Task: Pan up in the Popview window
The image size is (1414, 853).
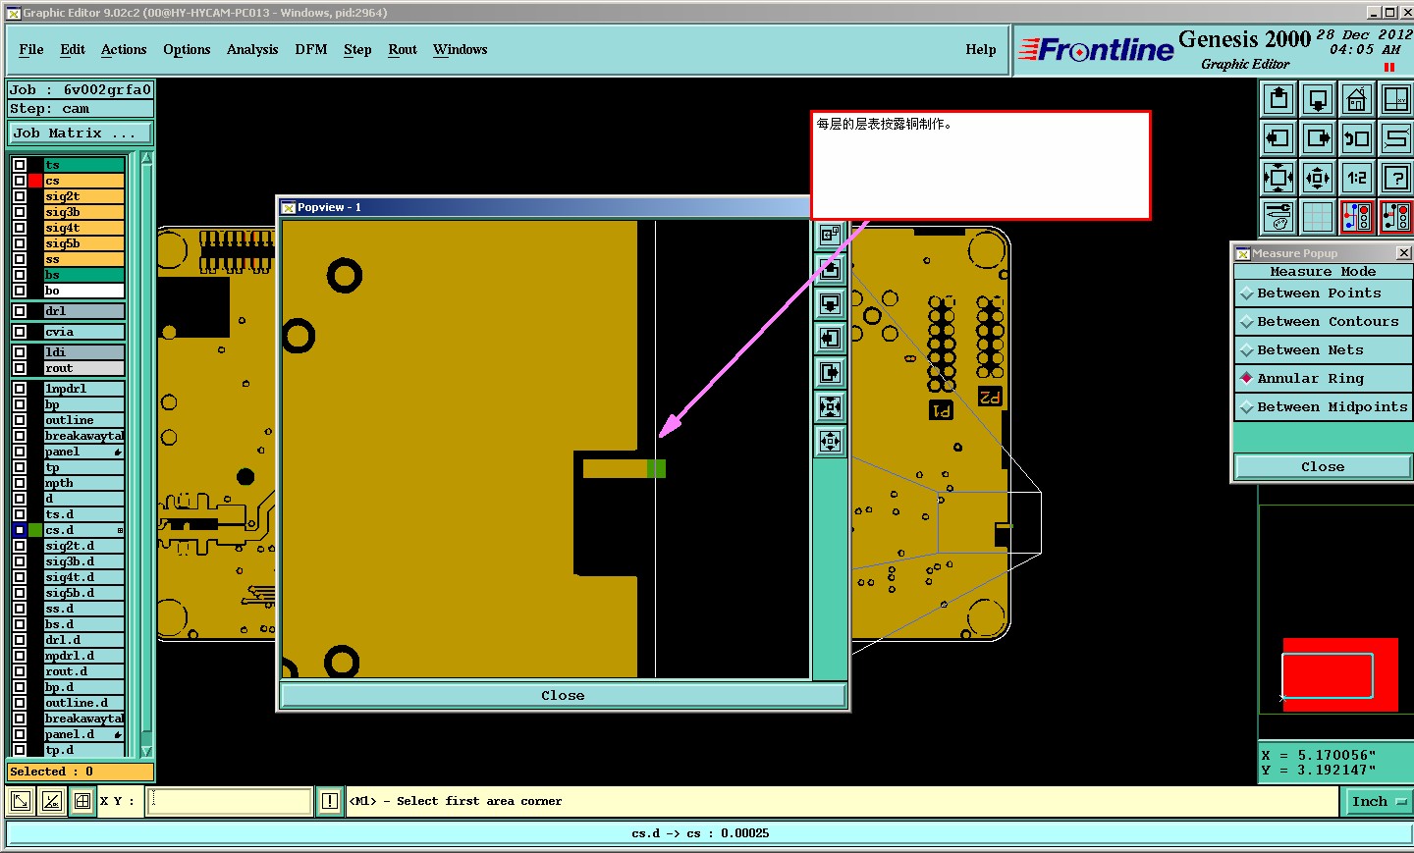Action: tap(830, 269)
